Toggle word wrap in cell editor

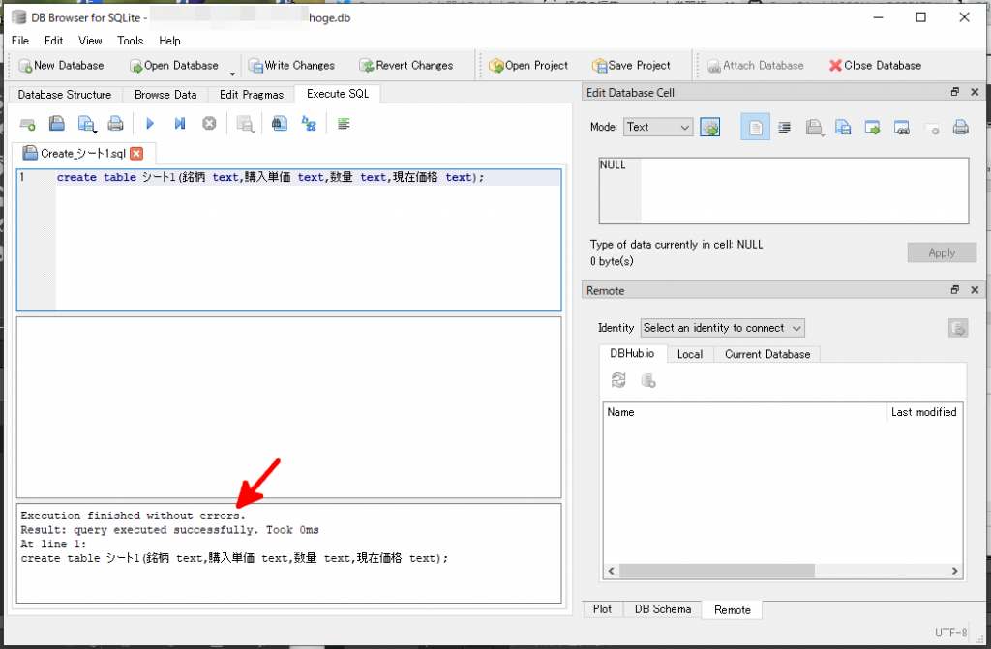tap(784, 127)
